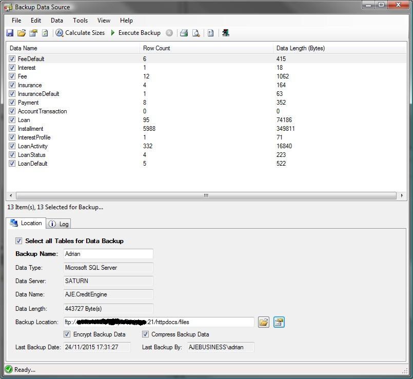This screenshot has width=413, height=379.
Task: Open the File menu
Action: (16, 21)
